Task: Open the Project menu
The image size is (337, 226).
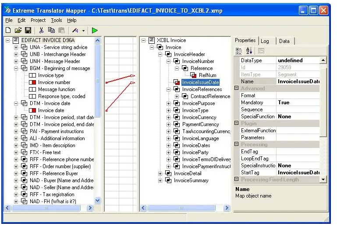Action: click(x=38, y=20)
